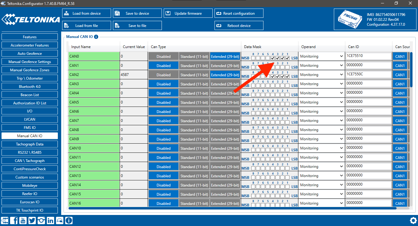Expand Operand dropdown for CAN5 row

321,102
